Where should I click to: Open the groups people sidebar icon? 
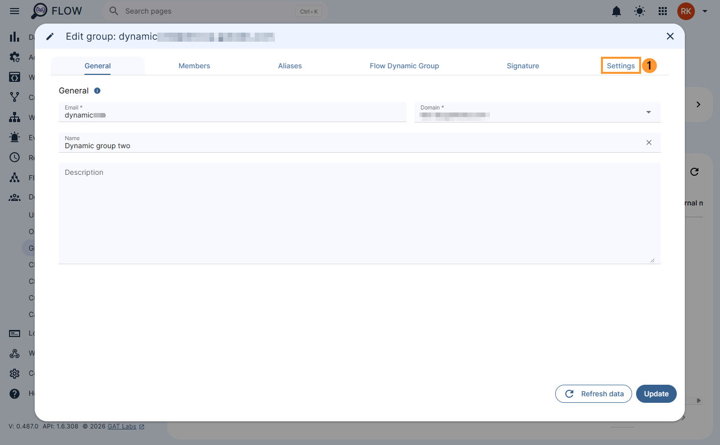15,197
